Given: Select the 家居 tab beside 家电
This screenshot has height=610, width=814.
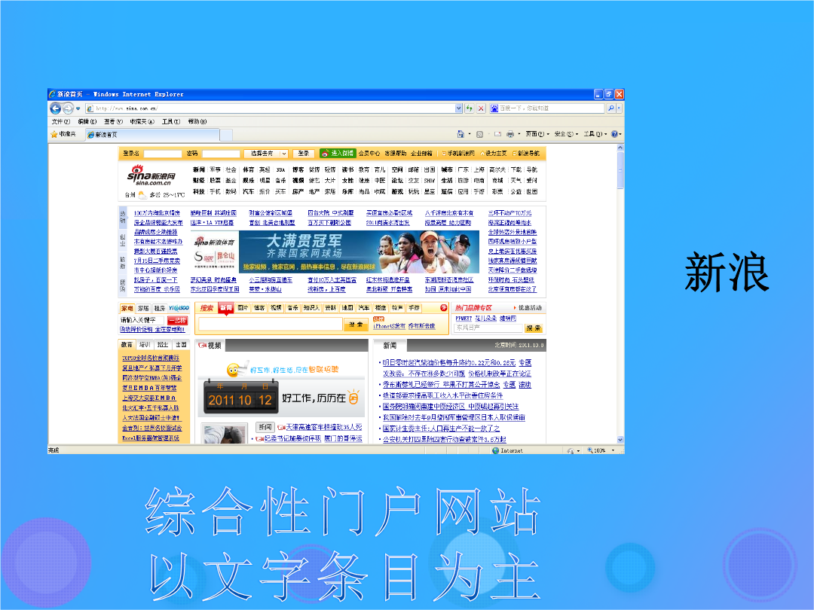Looking at the screenshot, I should pyautogui.click(x=143, y=309).
